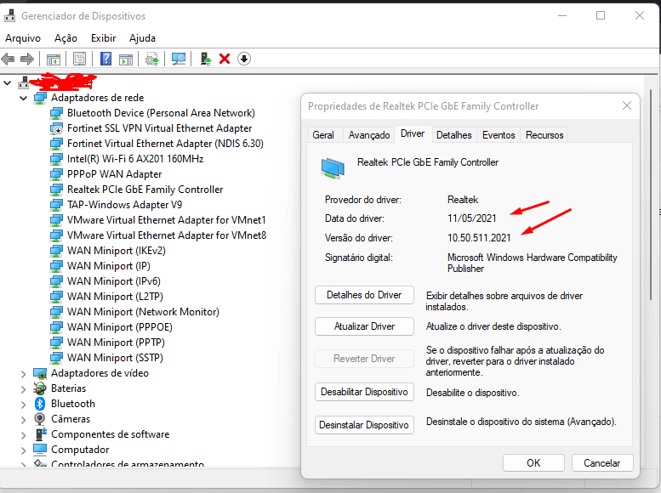Expand the Câmeras node
The height and width of the screenshot is (493, 661).
(x=23, y=419)
